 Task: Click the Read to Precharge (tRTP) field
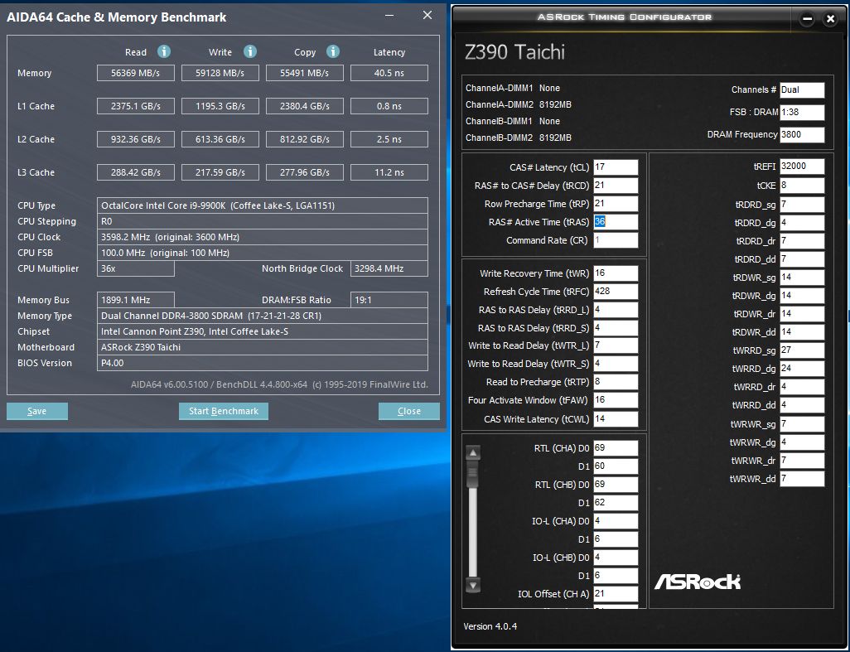[x=616, y=382]
